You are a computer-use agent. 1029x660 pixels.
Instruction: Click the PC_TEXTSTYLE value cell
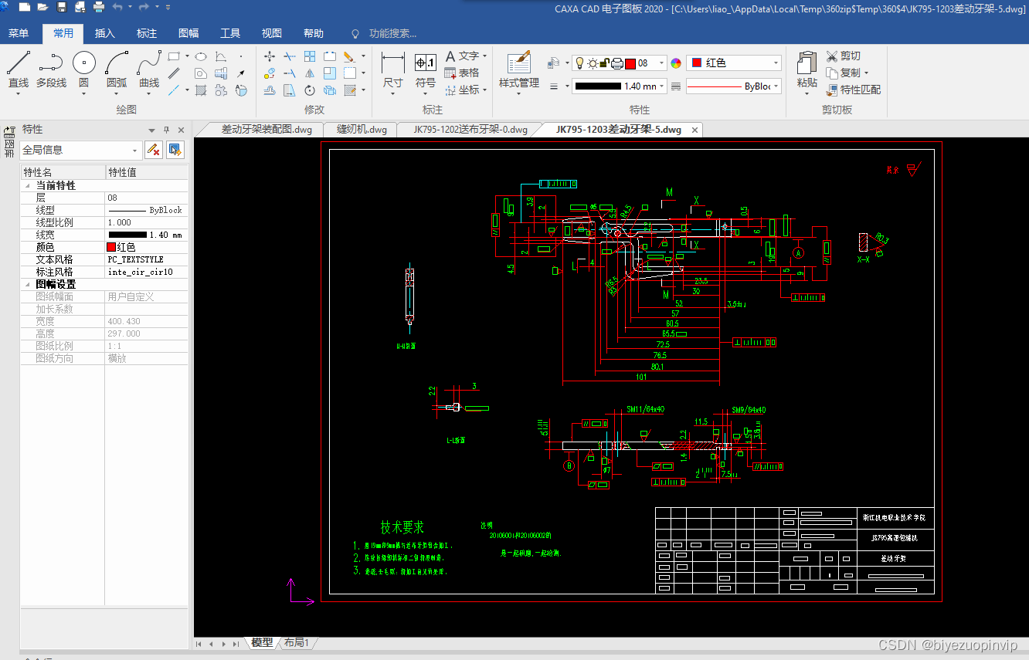click(x=146, y=259)
